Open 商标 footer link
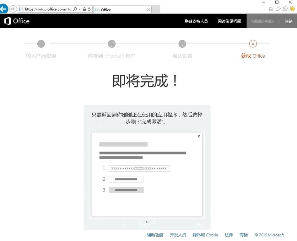Image resolution: width=297 pixels, height=241 pixels. tap(244, 235)
